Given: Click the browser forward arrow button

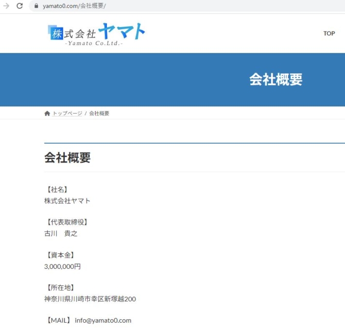Looking at the screenshot, I should [x=6, y=6].
